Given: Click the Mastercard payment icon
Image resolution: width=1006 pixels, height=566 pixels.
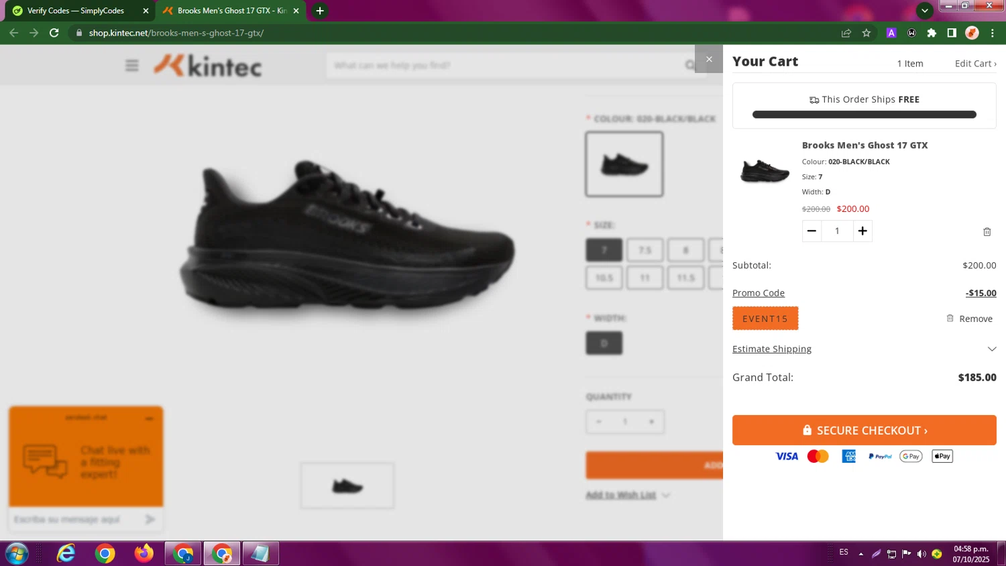Looking at the screenshot, I should [818, 456].
